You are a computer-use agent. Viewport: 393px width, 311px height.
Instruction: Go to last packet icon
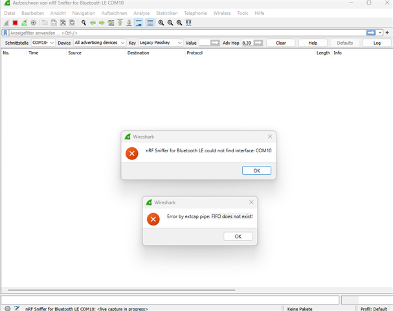129,23
